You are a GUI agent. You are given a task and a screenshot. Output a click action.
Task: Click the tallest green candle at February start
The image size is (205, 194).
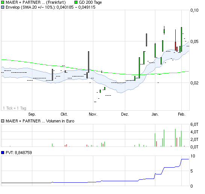[x=181, y=39]
